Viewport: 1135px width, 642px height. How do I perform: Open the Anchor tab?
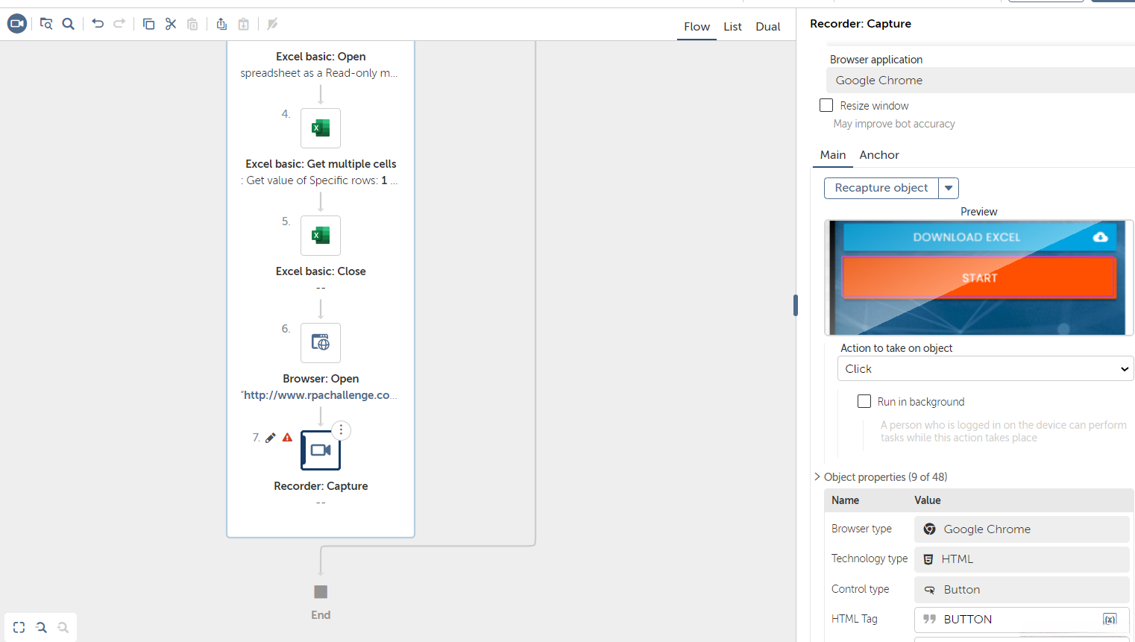coord(879,155)
